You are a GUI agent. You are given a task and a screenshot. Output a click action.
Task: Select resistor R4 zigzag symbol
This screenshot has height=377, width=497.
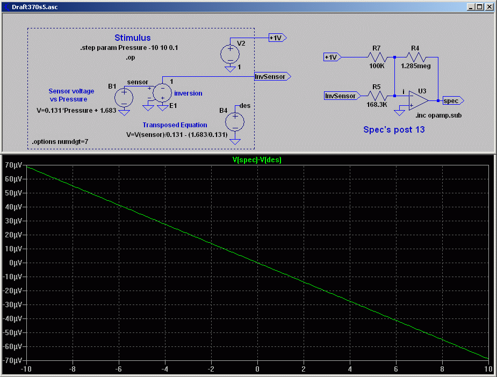point(416,57)
